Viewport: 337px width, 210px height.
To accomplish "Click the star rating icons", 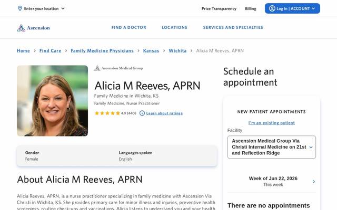I will (107, 113).
